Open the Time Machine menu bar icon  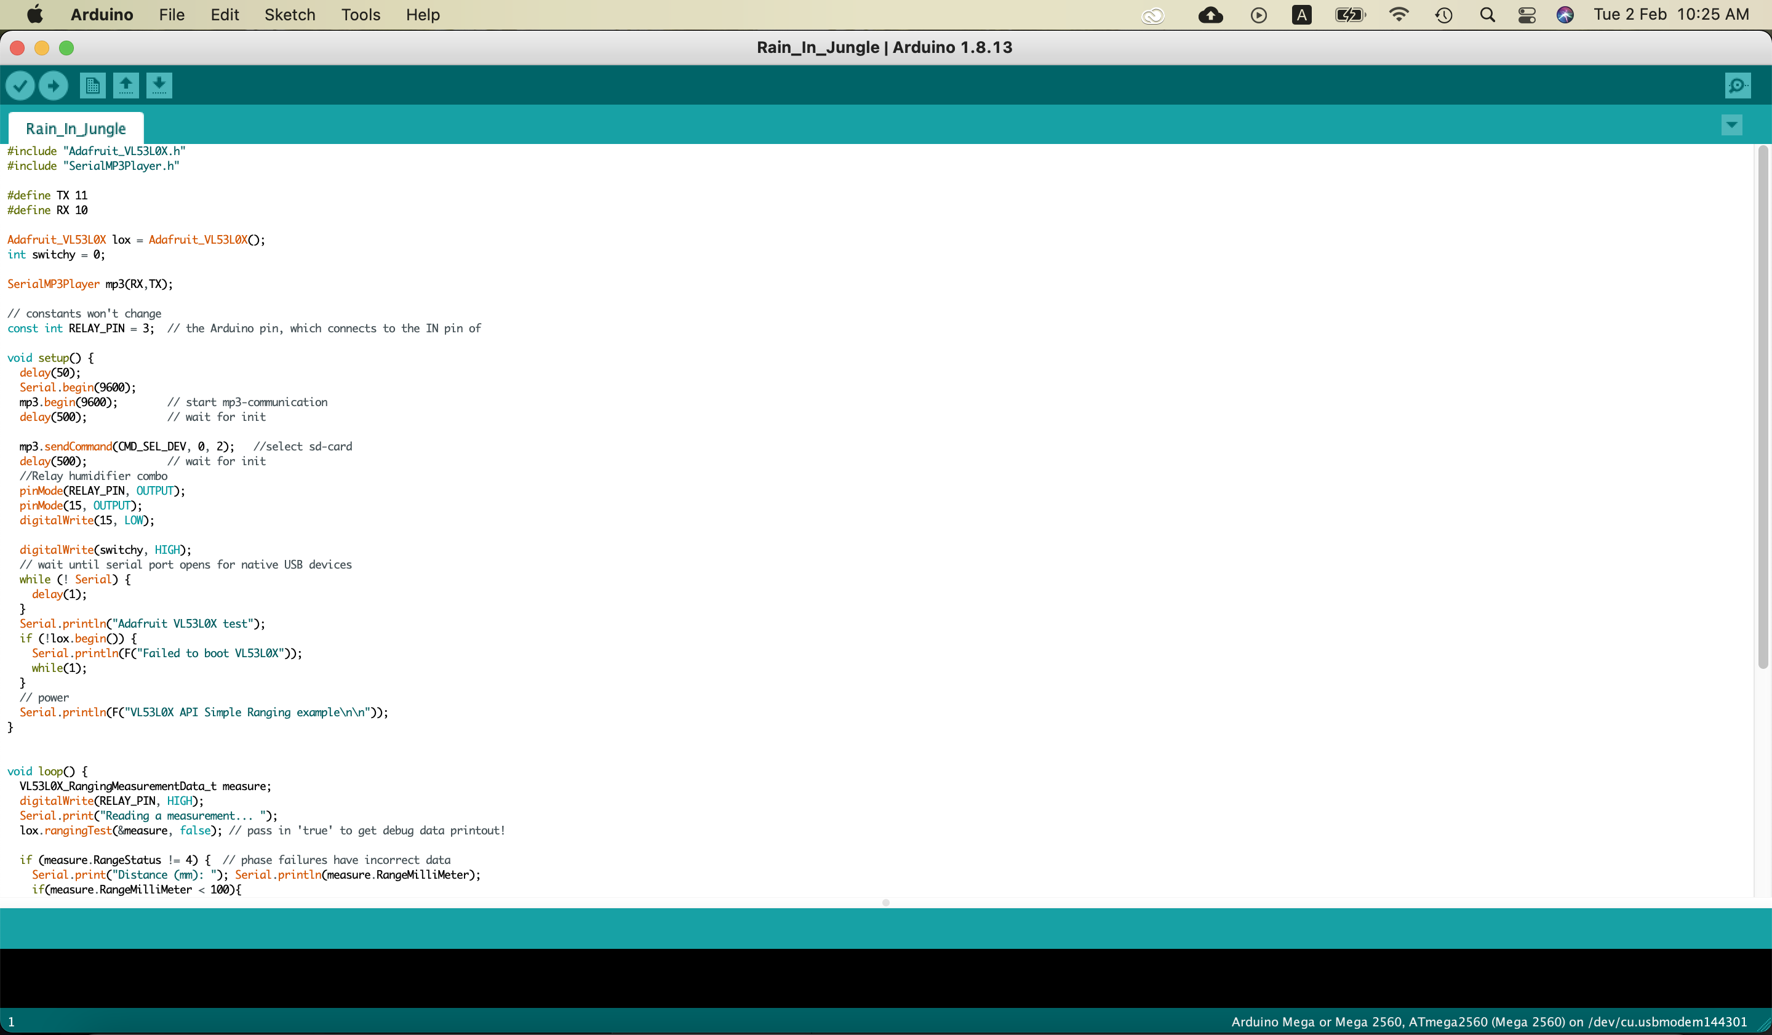(1443, 15)
